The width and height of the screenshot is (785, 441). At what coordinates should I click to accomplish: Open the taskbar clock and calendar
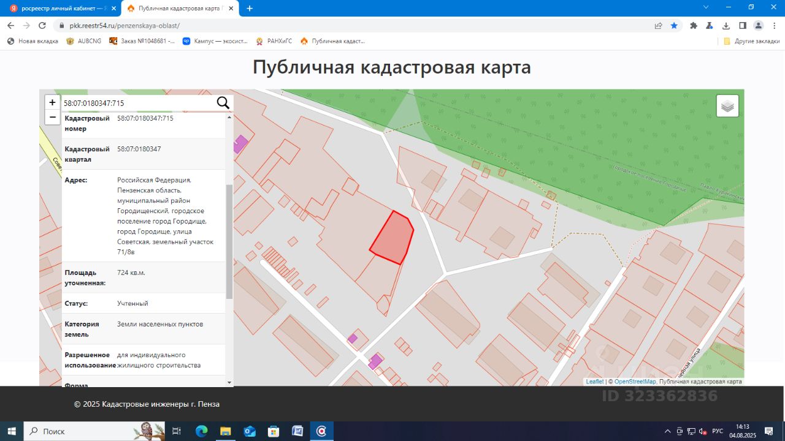tap(743, 431)
